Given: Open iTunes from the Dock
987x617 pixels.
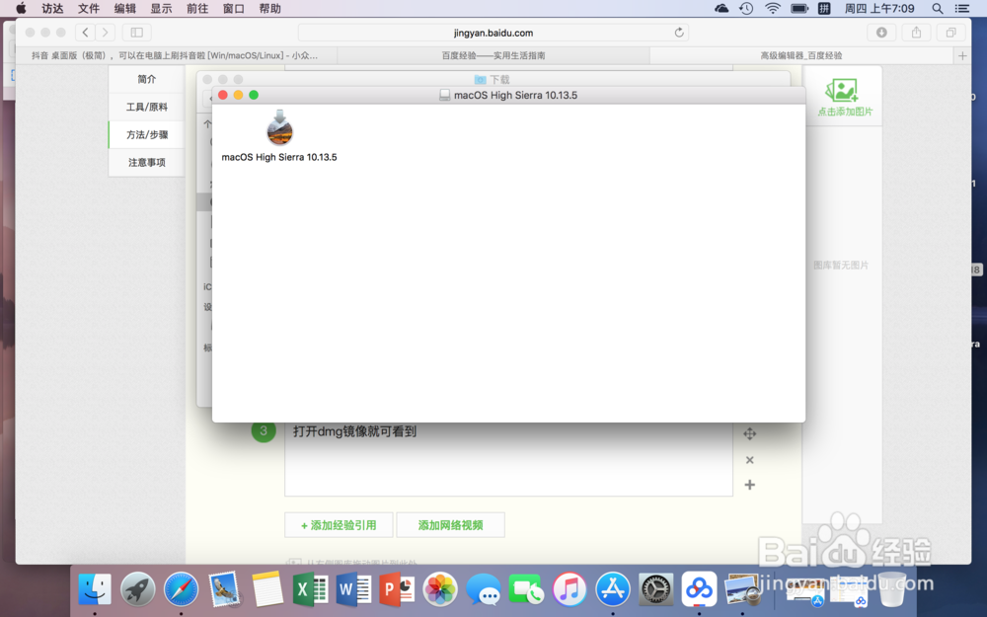Looking at the screenshot, I should (x=569, y=590).
